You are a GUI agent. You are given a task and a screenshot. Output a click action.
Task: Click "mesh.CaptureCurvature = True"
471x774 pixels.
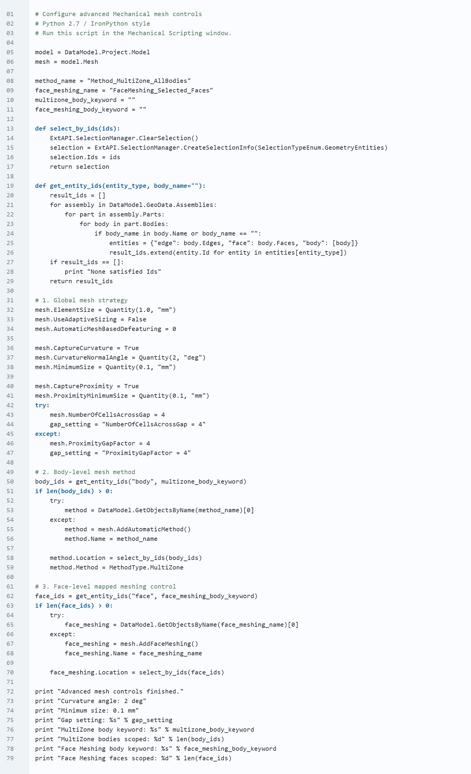(87, 348)
